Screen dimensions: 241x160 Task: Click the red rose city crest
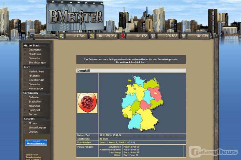tap(87, 103)
